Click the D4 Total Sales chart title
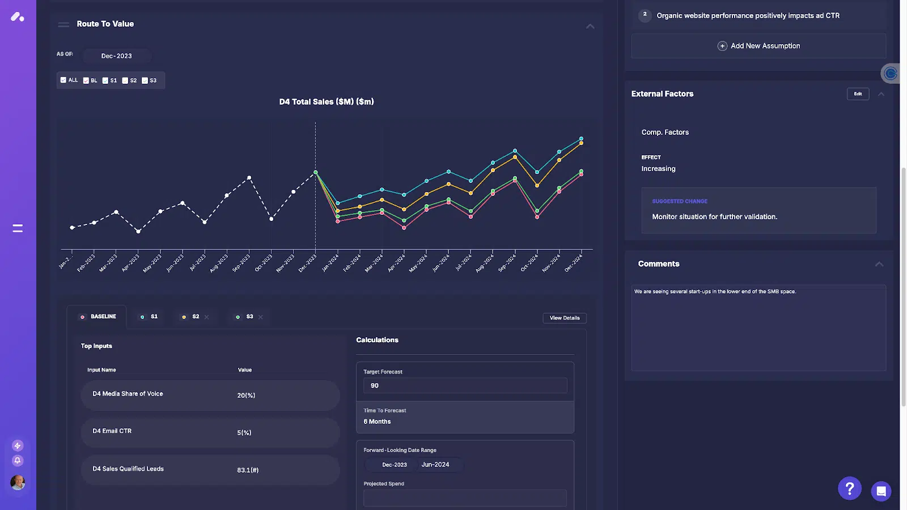907x510 pixels. click(x=327, y=102)
